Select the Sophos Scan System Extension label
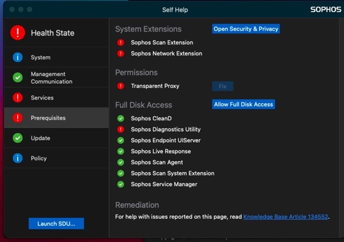Screen dimensions: 344x242 click(x=173, y=173)
